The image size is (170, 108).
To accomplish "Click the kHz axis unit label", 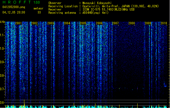I will 2,22.
